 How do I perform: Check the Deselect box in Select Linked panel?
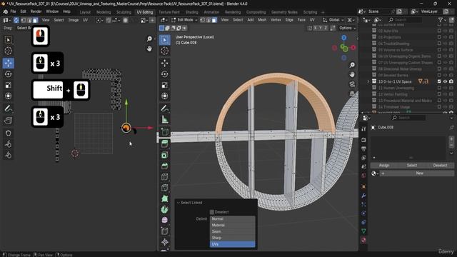pyautogui.click(x=212, y=212)
